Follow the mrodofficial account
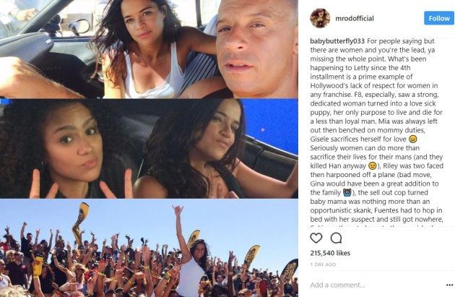This screenshot has height=297, width=455. coord(439,18)
